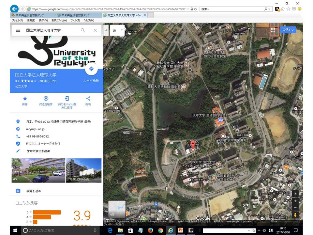Image resolution: width=313 pixels, height=235 pixels.
Task: Switch to map view via 地図 thumbnail
Action: point(117,209)
